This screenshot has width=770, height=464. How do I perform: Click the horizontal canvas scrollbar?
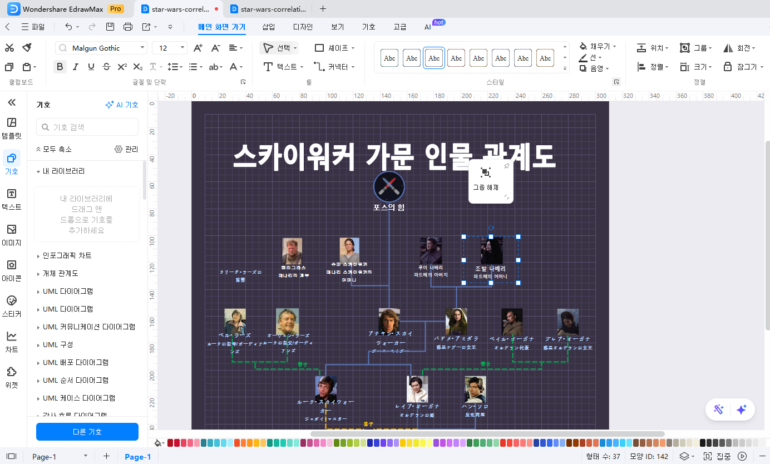point(487,433)
